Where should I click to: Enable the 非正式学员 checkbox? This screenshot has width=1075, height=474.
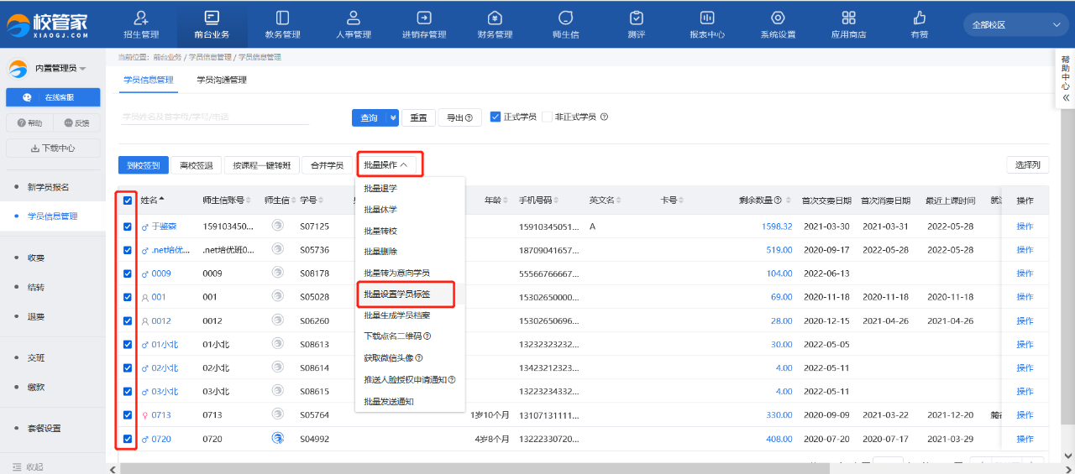click(548, 117)
